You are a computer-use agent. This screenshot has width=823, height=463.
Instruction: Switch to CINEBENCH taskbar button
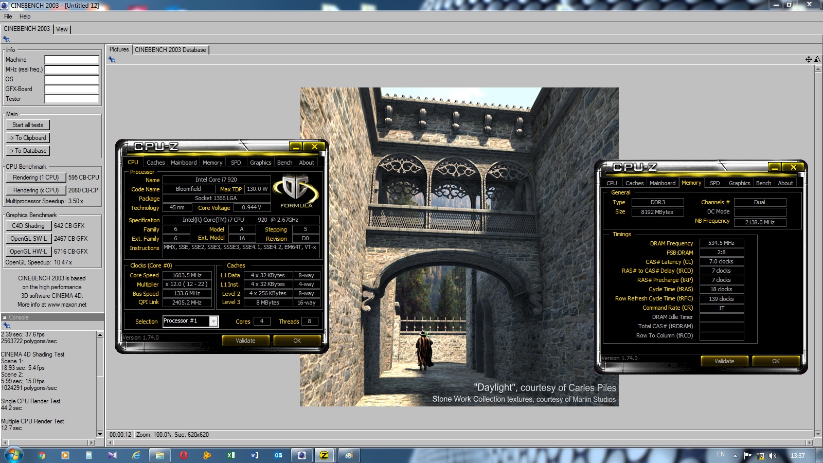point(302,455)
